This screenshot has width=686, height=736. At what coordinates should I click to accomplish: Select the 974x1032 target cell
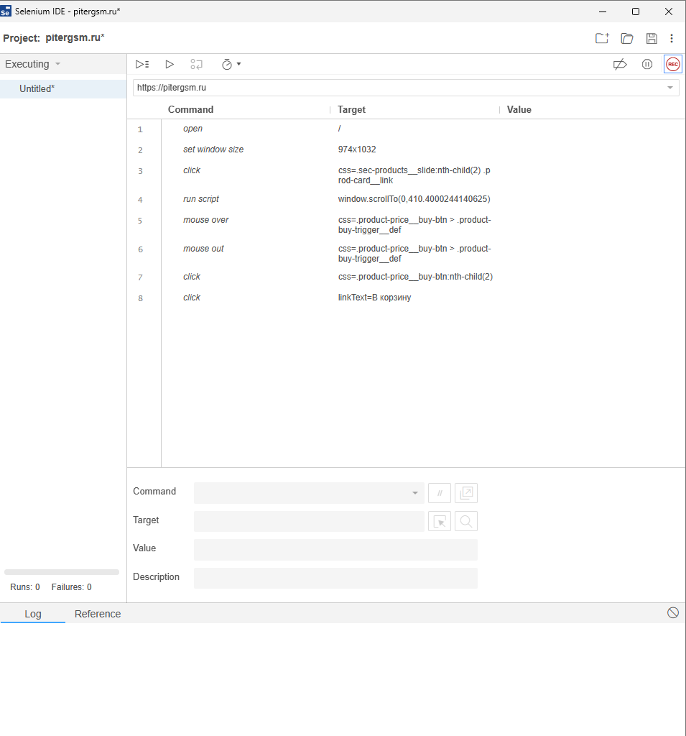coord(357,149)
